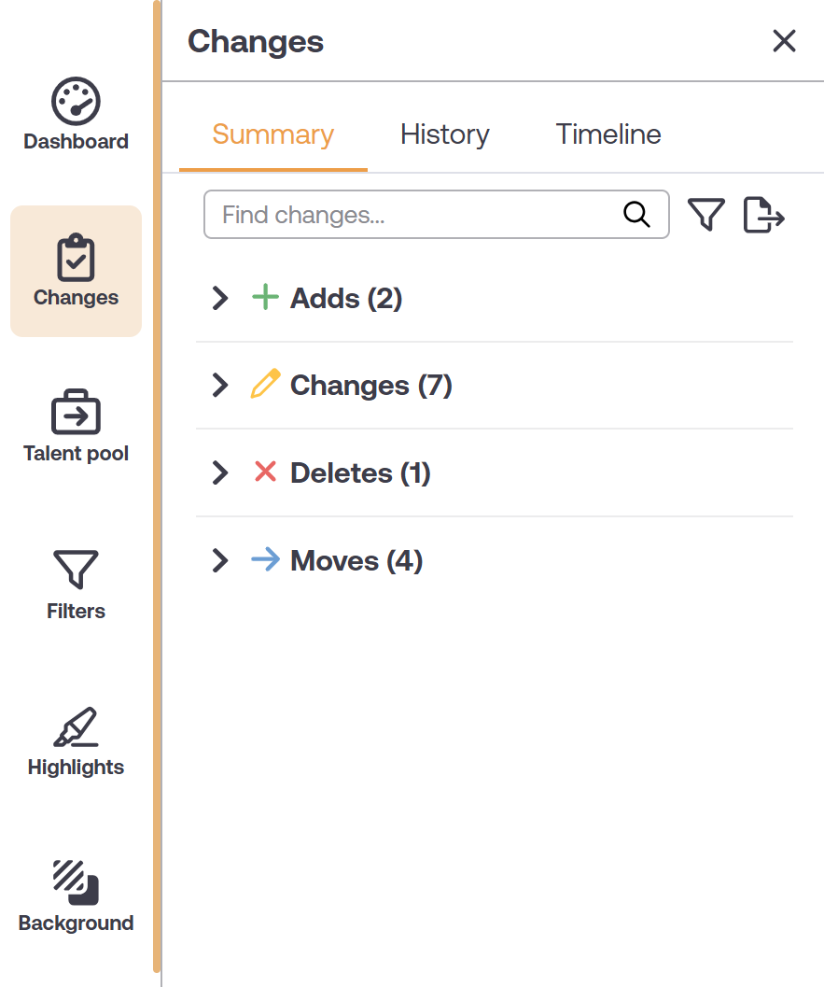This screenshot has width=824, height=987.
Task: Expand the Moves (4) section
Action: click(220, 560)
